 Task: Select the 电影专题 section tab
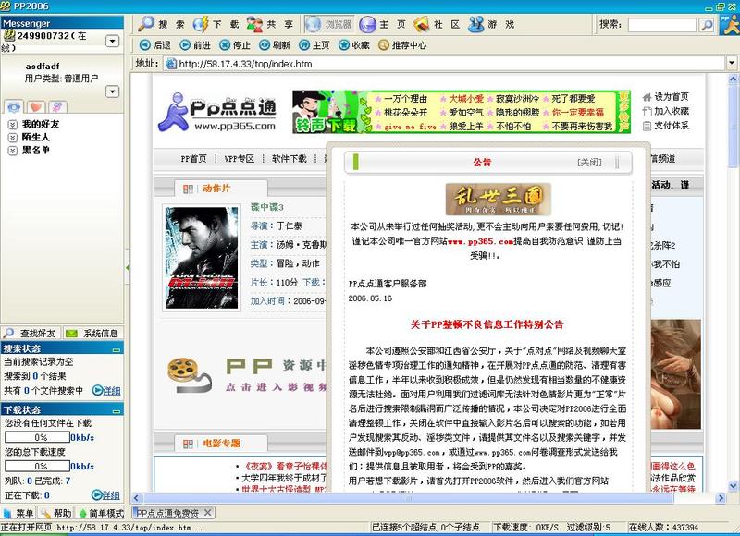(x=220, y=444)
